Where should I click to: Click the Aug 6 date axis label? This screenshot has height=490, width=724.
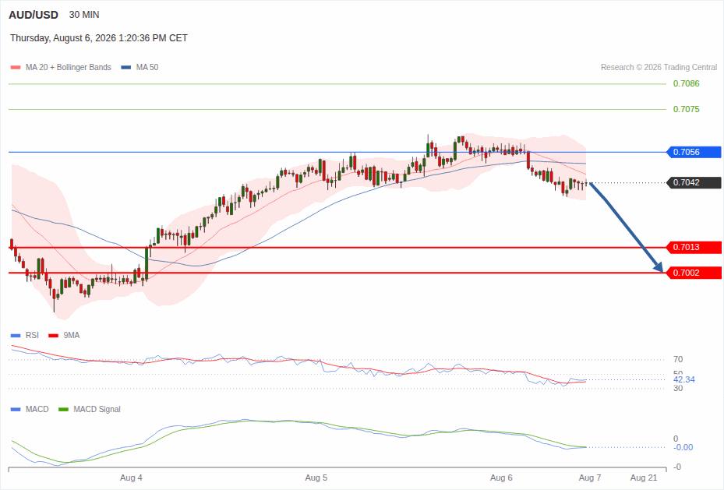pos(501,478)
